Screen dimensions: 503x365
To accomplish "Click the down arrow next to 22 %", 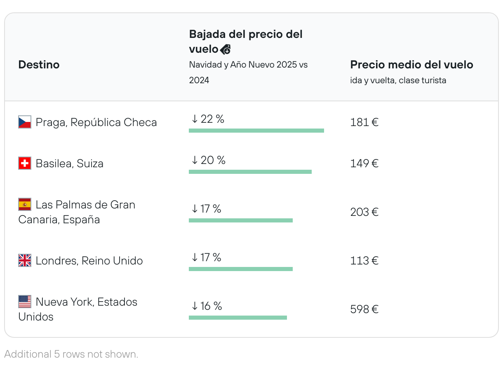I will click(x=195, y=119).
